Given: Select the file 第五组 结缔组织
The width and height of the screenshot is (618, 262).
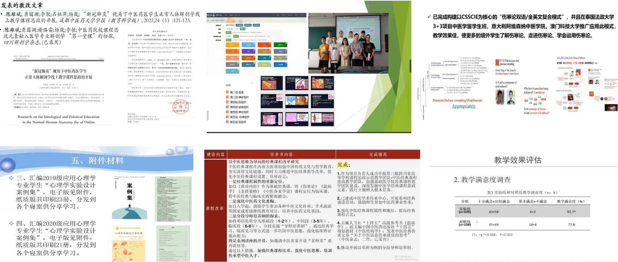Looking at the screenshot, I should click(x=240, y=117).
